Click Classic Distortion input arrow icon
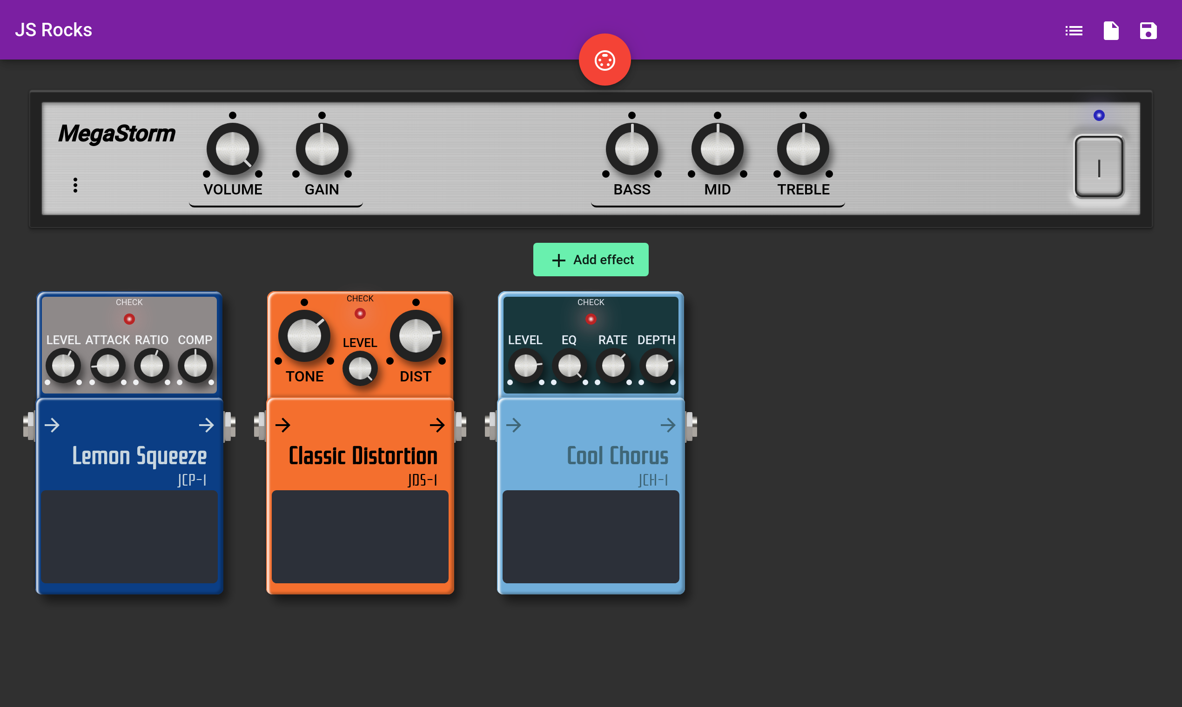 point(283,425)
